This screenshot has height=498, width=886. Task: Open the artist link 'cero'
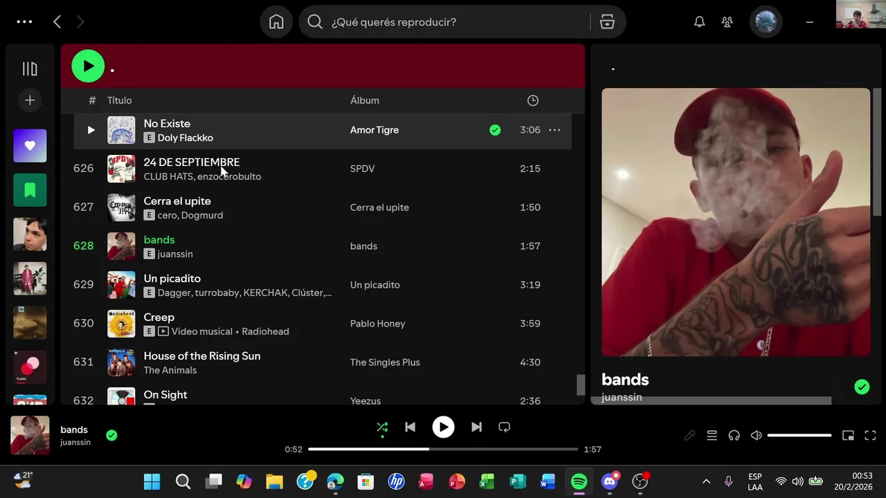pos(168,215)
